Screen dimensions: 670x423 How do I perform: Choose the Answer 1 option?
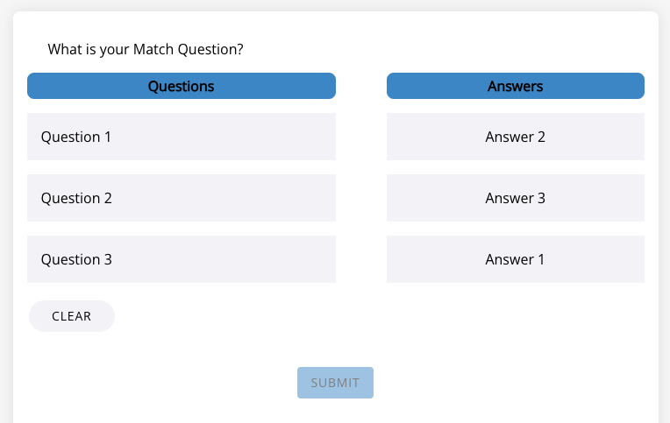point(515,259)
